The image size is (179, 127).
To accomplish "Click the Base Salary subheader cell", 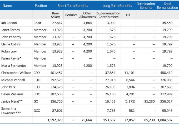I will [55, 15].
